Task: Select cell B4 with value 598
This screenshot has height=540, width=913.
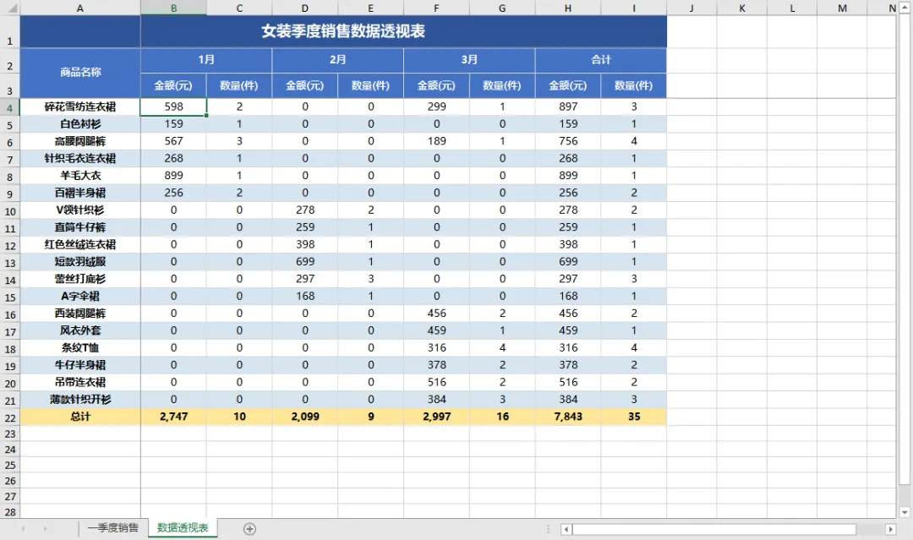Action: 173,107
